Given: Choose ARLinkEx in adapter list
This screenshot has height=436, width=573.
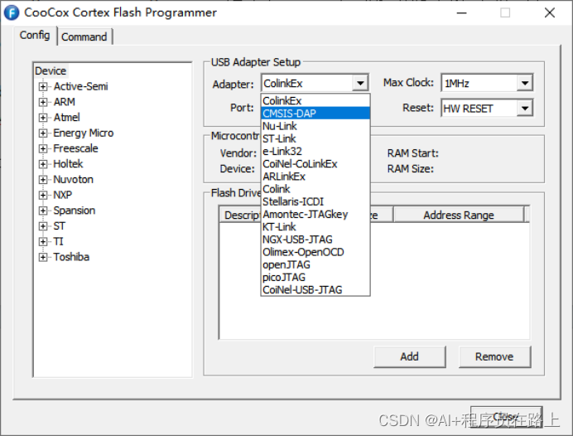Looking at the screenshot, I should [315, 177].
